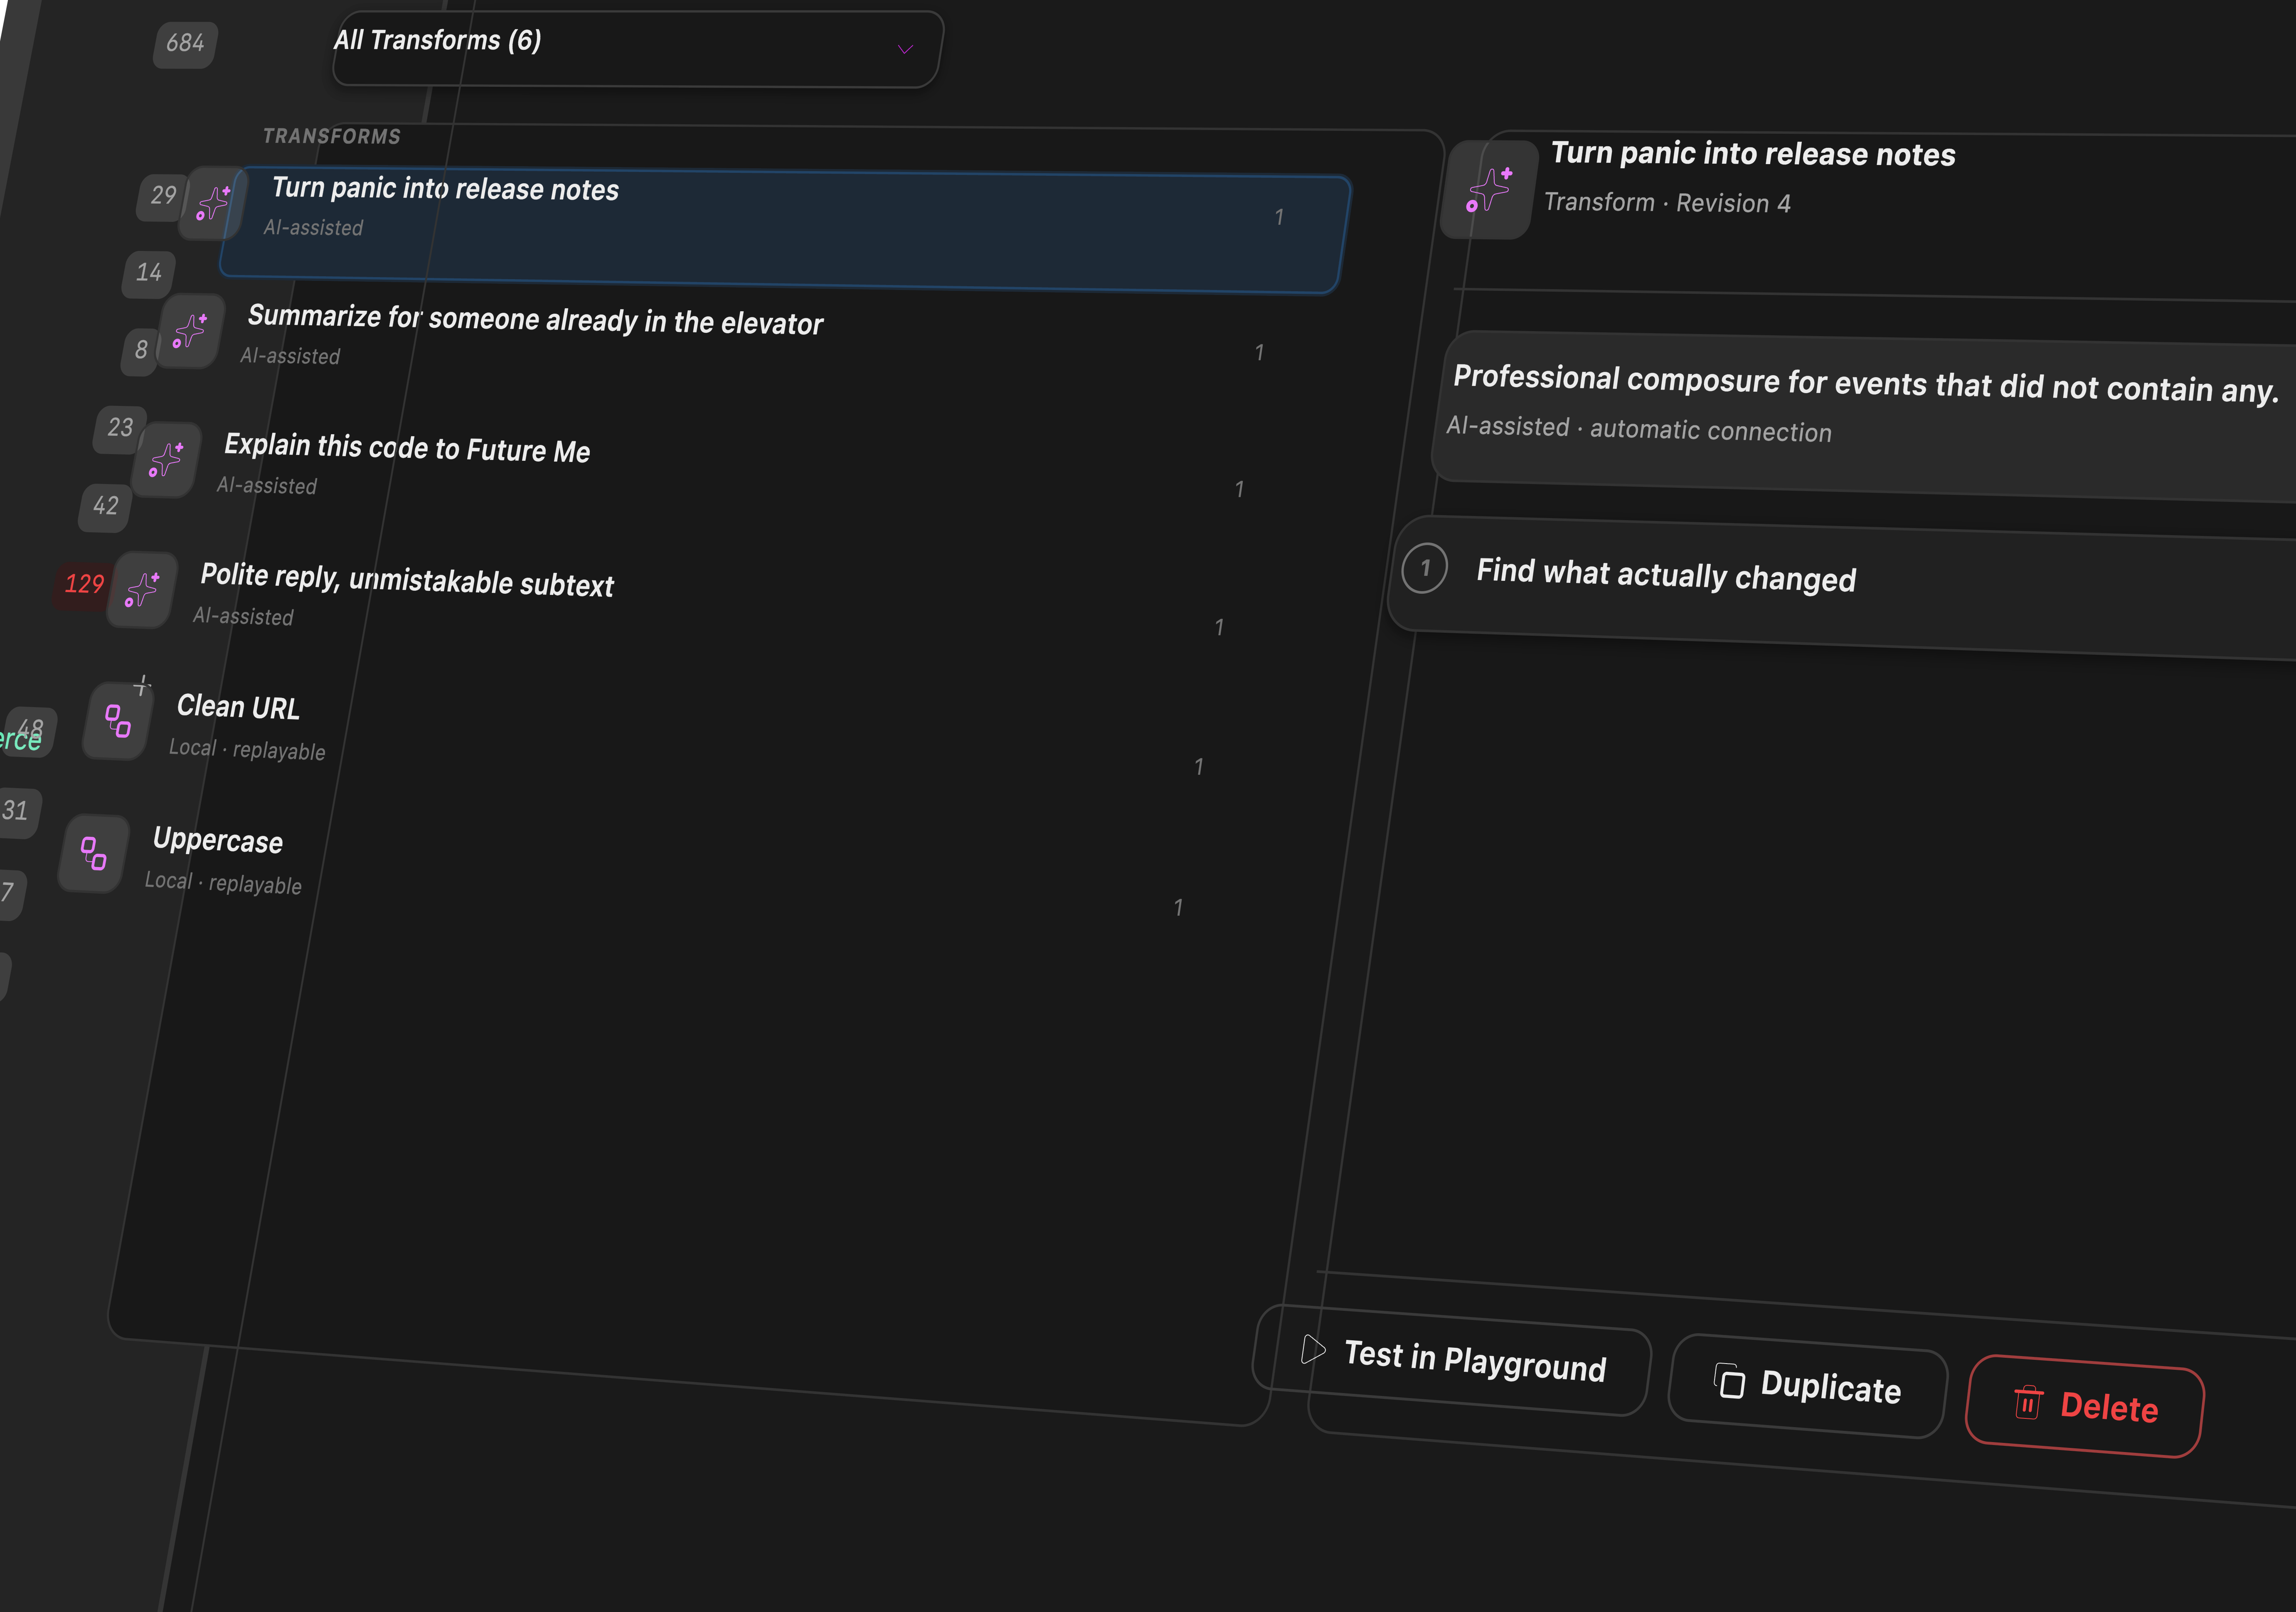Click sparkle icon beside Summarize for someone

pyautogui.click(x=190, y=331)
